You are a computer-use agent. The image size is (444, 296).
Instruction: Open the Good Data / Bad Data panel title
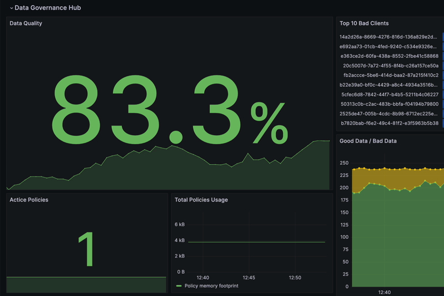tap(368, 141)
